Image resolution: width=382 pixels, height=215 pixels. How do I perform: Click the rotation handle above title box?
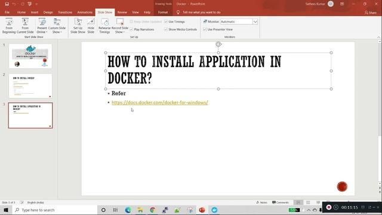(x=218, y=44)
